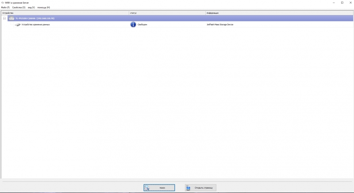Image resolution: width=354 pixels, height=193 pixels.
Task: Sort by the Устройство column header
Action: point(8,13)
